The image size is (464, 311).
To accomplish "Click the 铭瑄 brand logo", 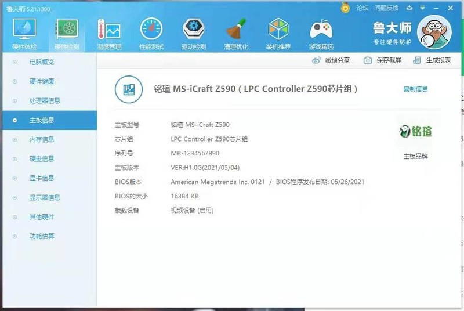I will tap(415, 131).
